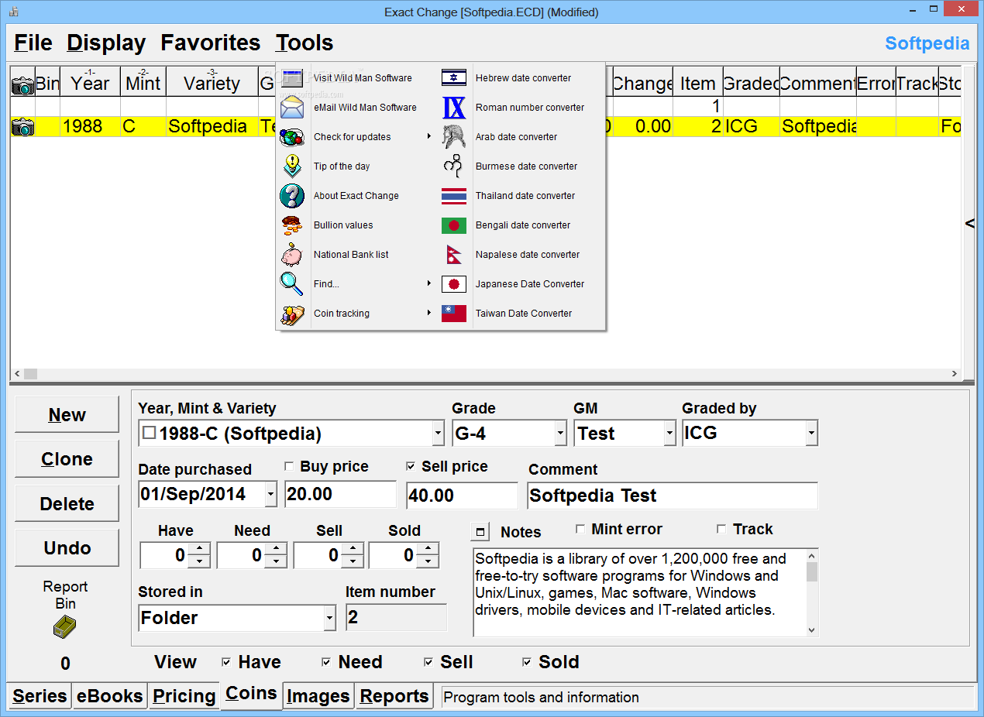Screen dimensions: 984x717
Task: Click the Thailand date converter flag icon
Action: (x=454, y=196)
